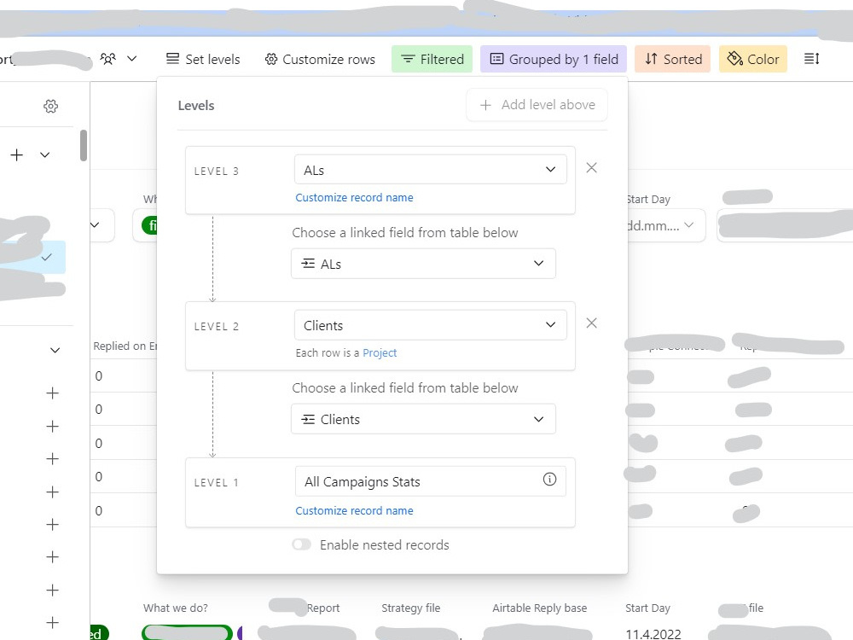Open the Sorted options
The width and height of the screenshot is (853, 640).
[672, 59]
